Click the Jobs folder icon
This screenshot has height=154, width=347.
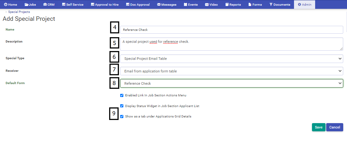tap(26, 4)
